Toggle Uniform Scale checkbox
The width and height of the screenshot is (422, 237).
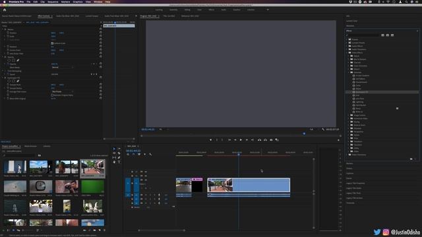pyautogui.click(x=52, y=43)
